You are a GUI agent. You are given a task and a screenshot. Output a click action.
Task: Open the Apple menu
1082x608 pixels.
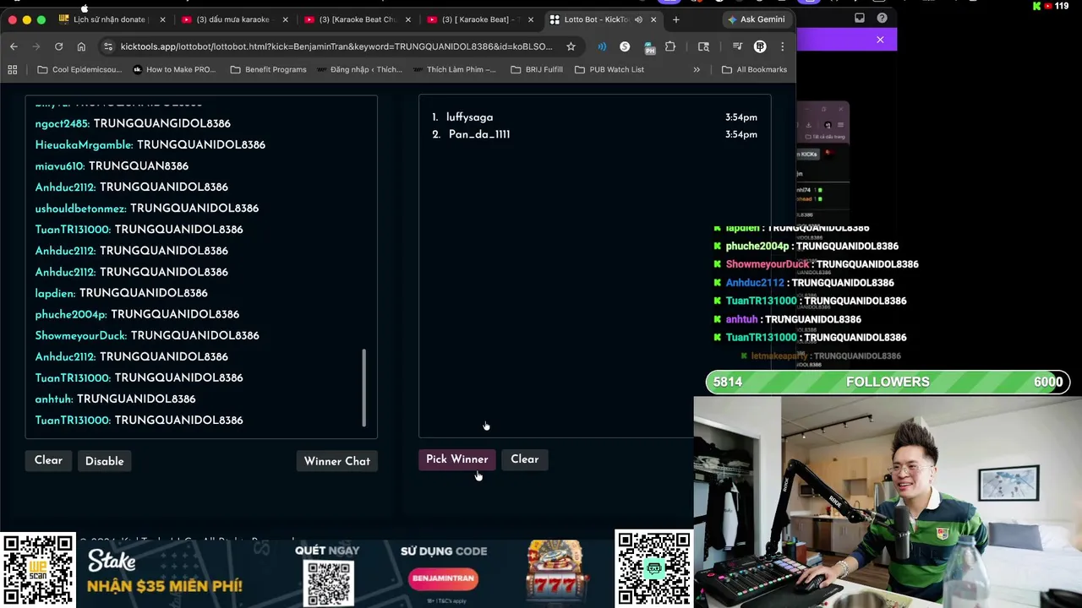tap(85, 7)
